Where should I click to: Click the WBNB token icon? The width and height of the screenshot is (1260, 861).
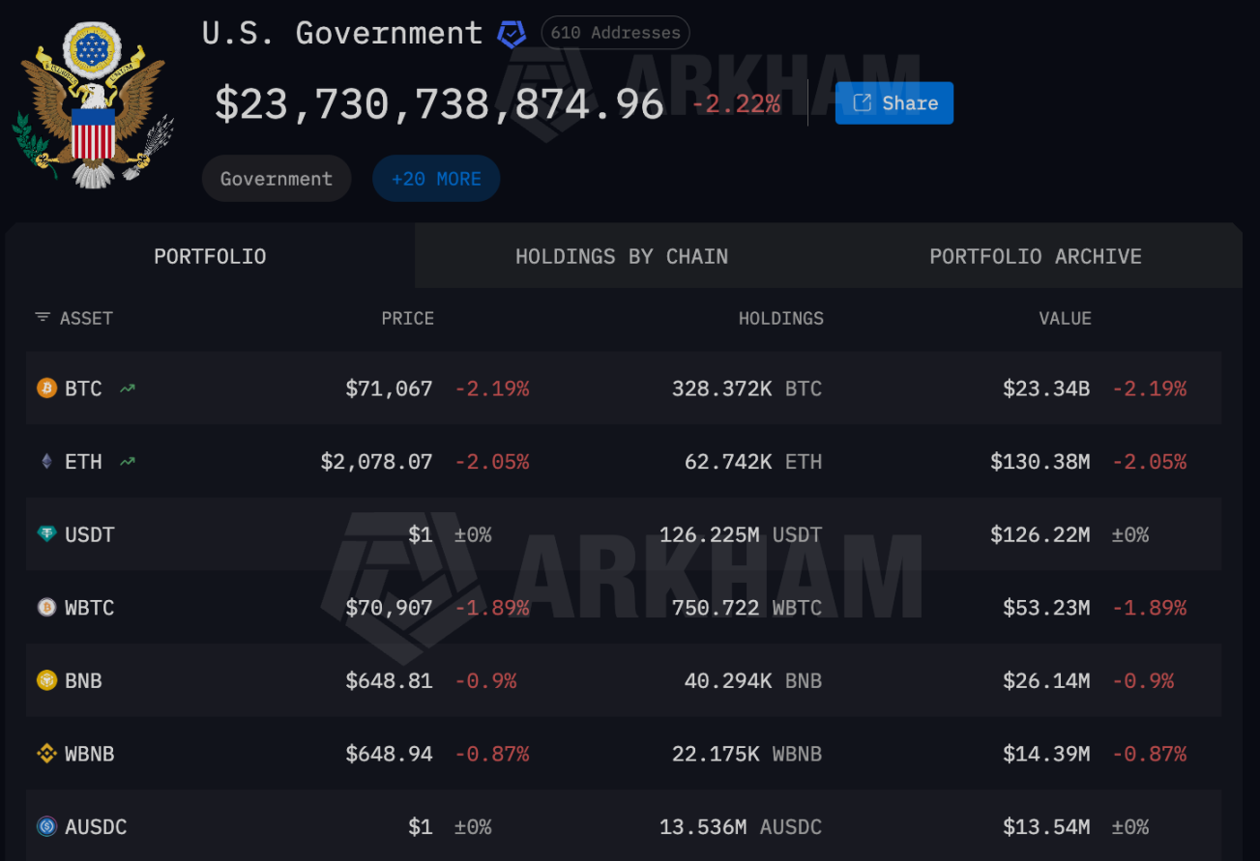pyautogui.click(x=46, y=754)
